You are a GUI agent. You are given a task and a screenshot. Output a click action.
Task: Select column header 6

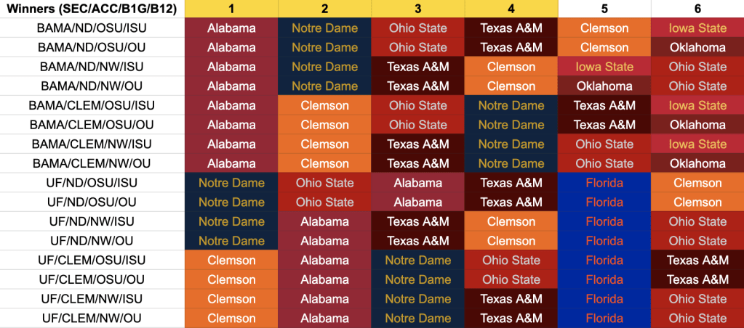click(697, 9)
